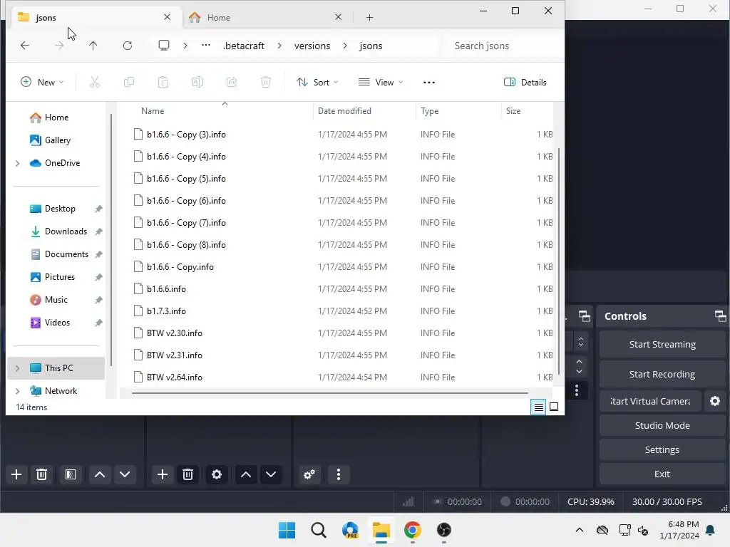The width and height of the screenshot is (730, 547).
Task: Close the Home tab
Action: pyautogui.click(x=339, y=17)
